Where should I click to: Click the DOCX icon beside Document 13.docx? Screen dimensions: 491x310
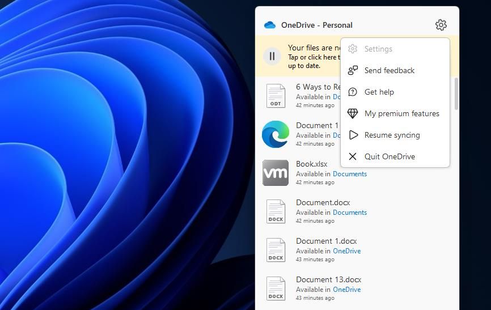point(276,288)
